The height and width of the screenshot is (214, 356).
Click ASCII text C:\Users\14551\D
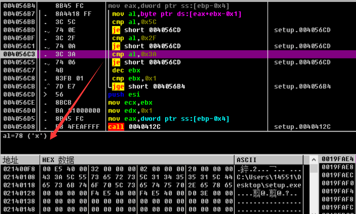[x=269, y=177]
